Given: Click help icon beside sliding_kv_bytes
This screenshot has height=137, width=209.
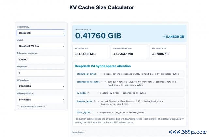Looking at the screenshot, I should click(x=98, y=74).
